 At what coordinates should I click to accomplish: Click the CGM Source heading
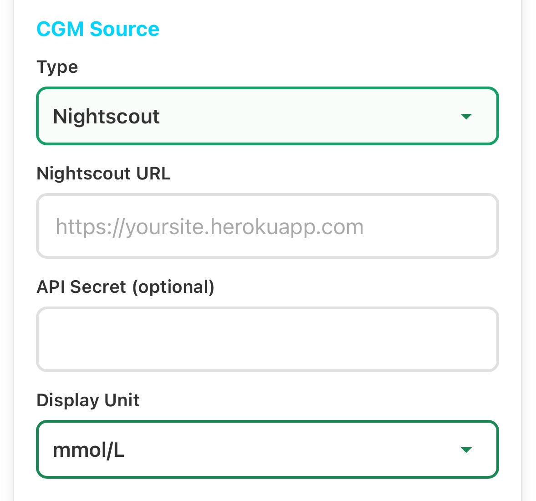(x=98, y=29)
